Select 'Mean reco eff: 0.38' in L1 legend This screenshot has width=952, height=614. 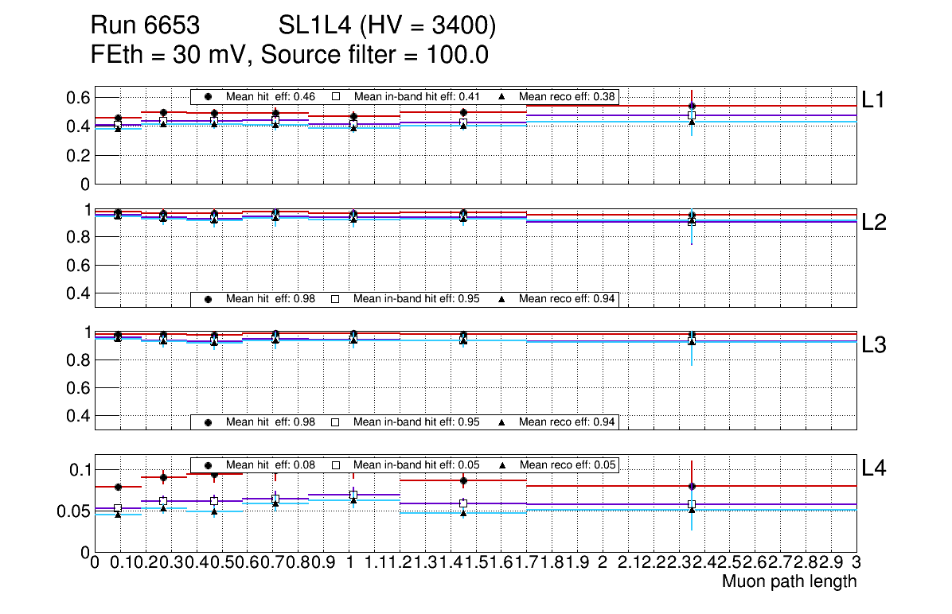[567, 96]
